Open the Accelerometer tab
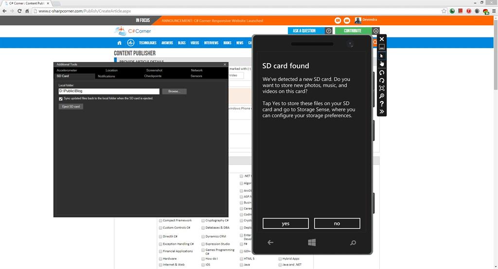Viewport: 498px width, 269px height. click(x=67, y=70)
